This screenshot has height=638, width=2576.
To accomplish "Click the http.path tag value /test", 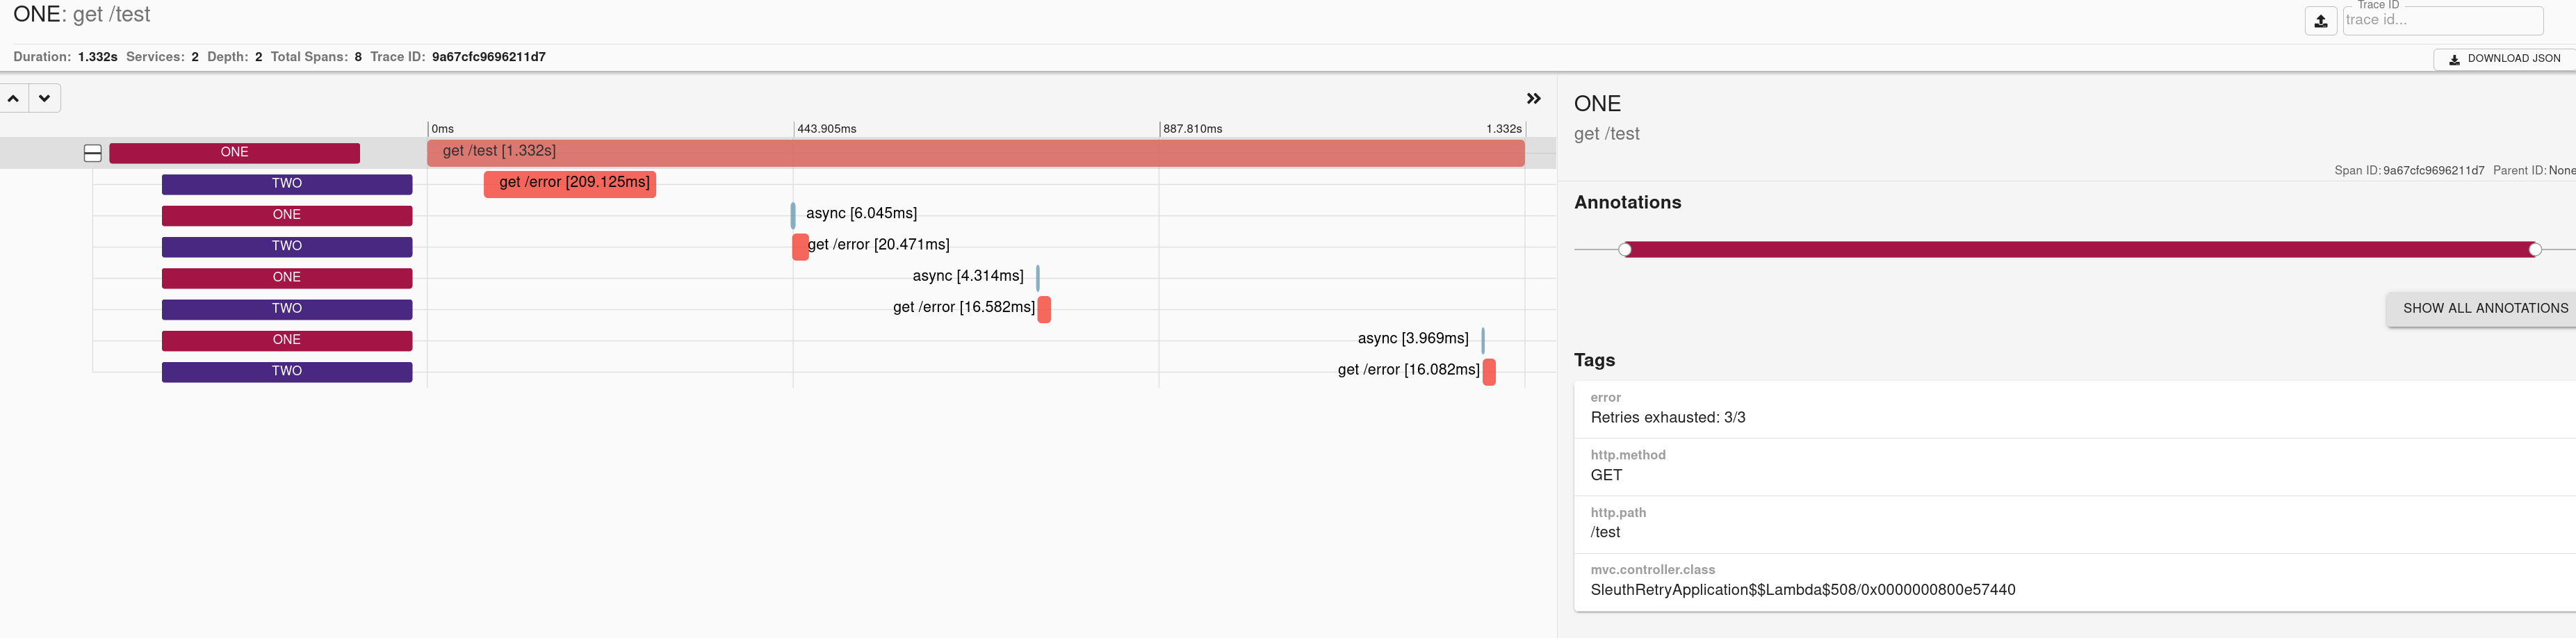I will (1605, 532).
